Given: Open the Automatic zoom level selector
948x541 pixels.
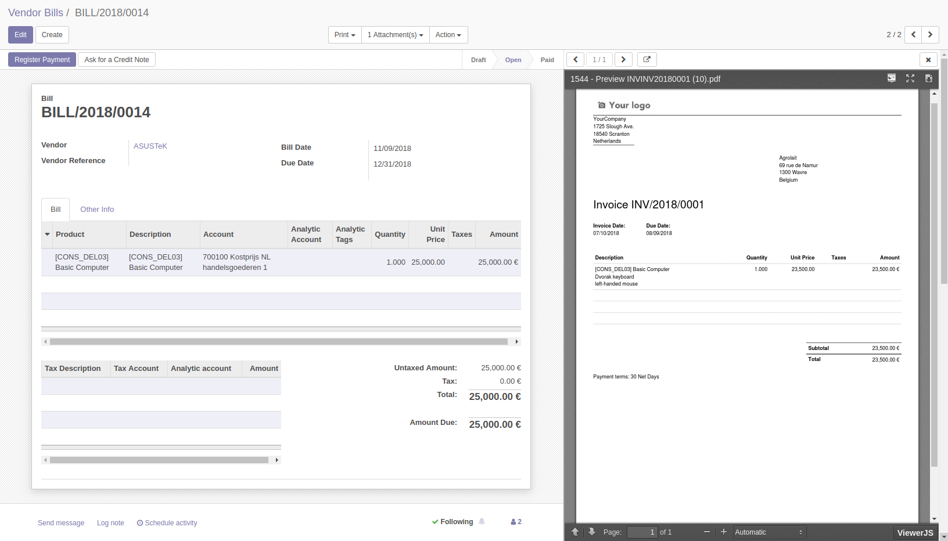Looking at the screenshot, I should [x=769, y=532].
